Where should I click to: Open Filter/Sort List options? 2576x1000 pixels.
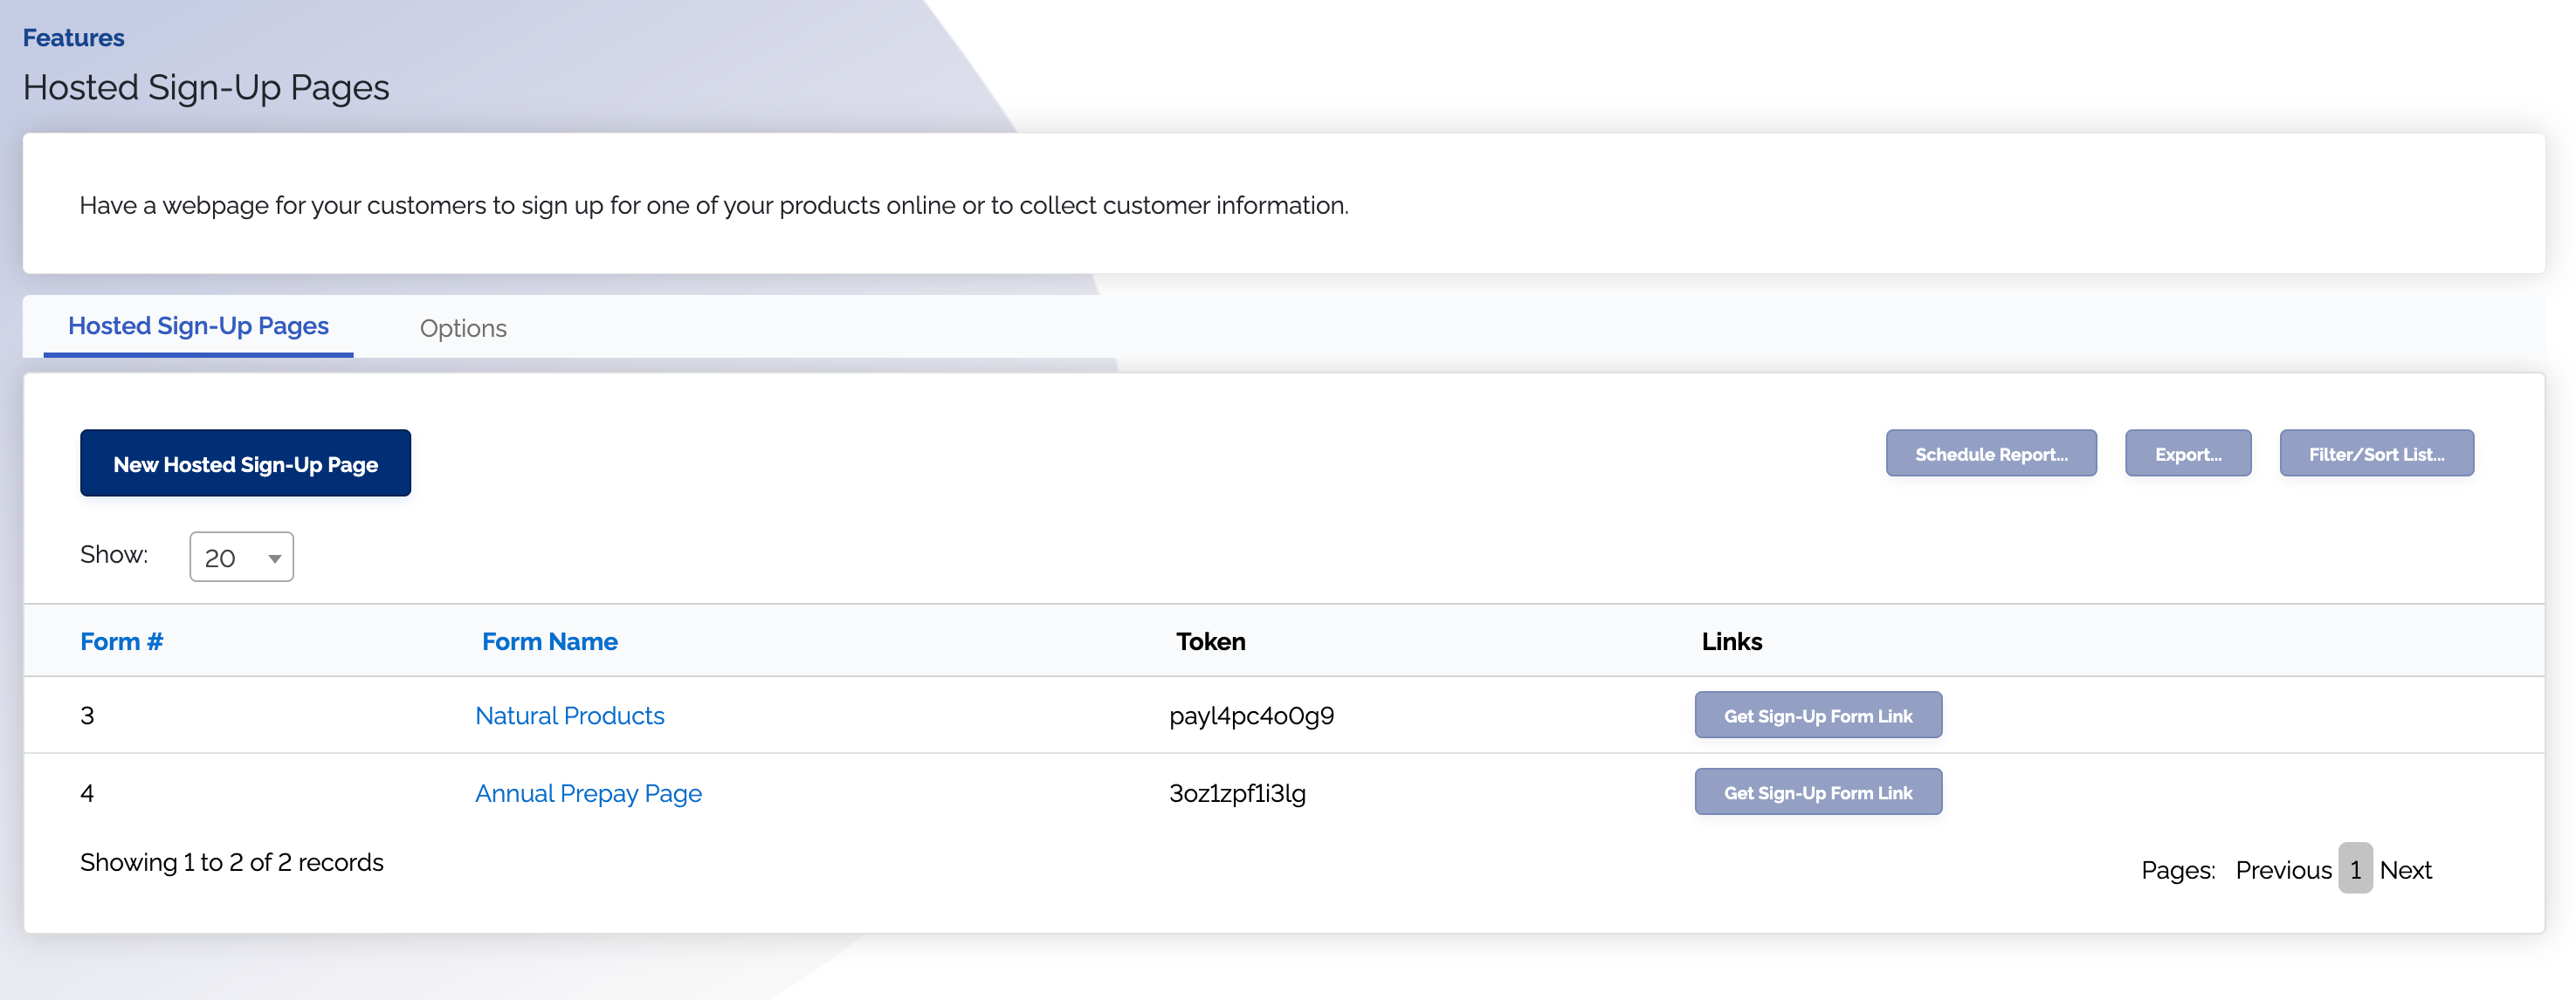coord(2376,454)
